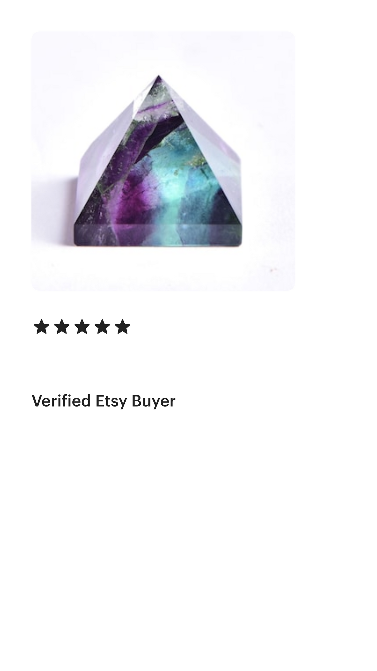
Task: Click the first rating star
Action: (42, 327)
